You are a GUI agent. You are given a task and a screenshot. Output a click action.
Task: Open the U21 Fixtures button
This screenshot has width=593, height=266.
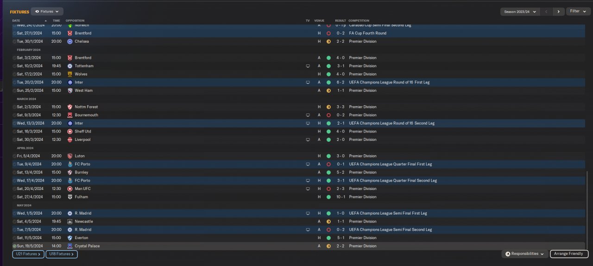(28, 254)
